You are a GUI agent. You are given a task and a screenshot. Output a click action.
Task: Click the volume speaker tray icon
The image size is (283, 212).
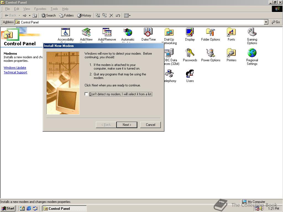tap(262, 209)
